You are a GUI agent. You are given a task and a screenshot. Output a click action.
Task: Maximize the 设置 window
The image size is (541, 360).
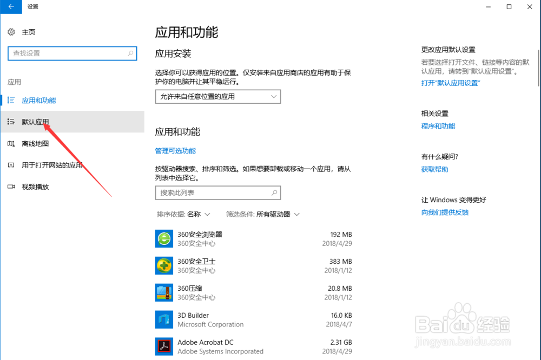pyautogui.click(x=509, y=6)
